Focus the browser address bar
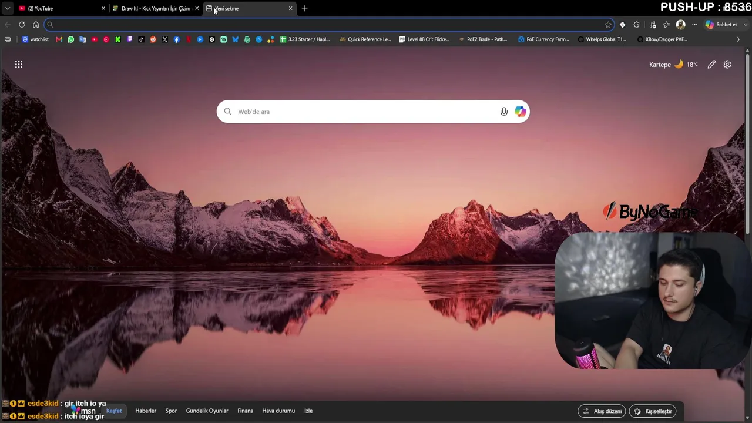 click(x=329, y=25)
